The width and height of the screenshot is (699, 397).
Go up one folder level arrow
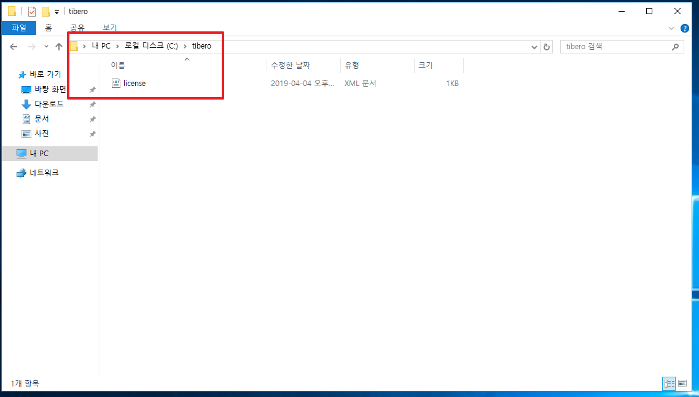(59, 46)
